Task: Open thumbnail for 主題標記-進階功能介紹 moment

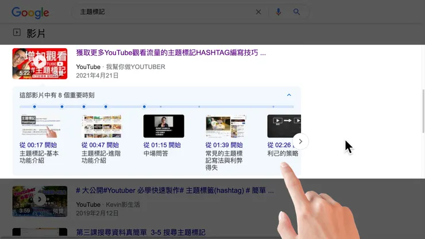Action: 102,126
